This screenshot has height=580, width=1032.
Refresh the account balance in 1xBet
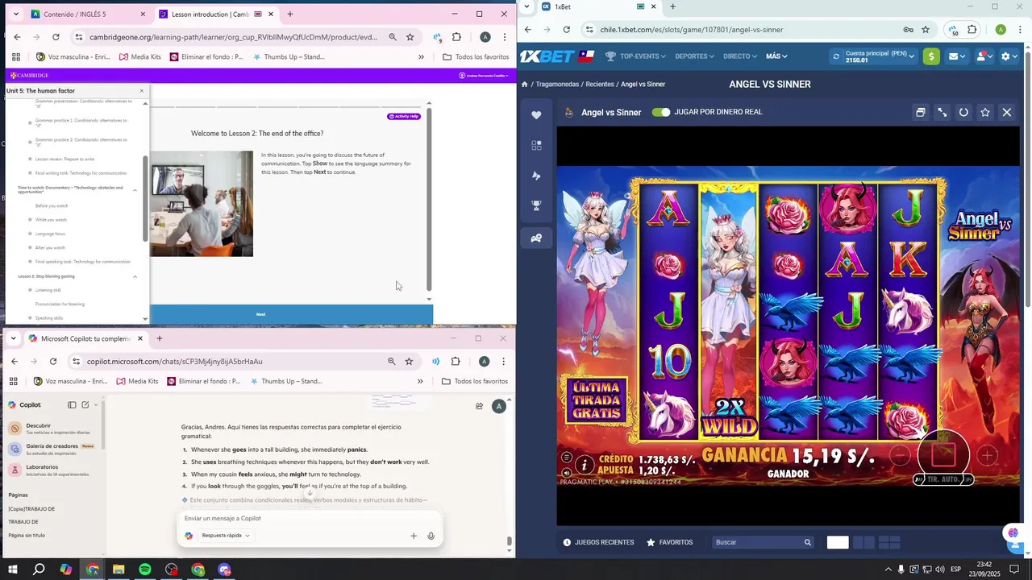pyautogui.click(x=836, y=56)
